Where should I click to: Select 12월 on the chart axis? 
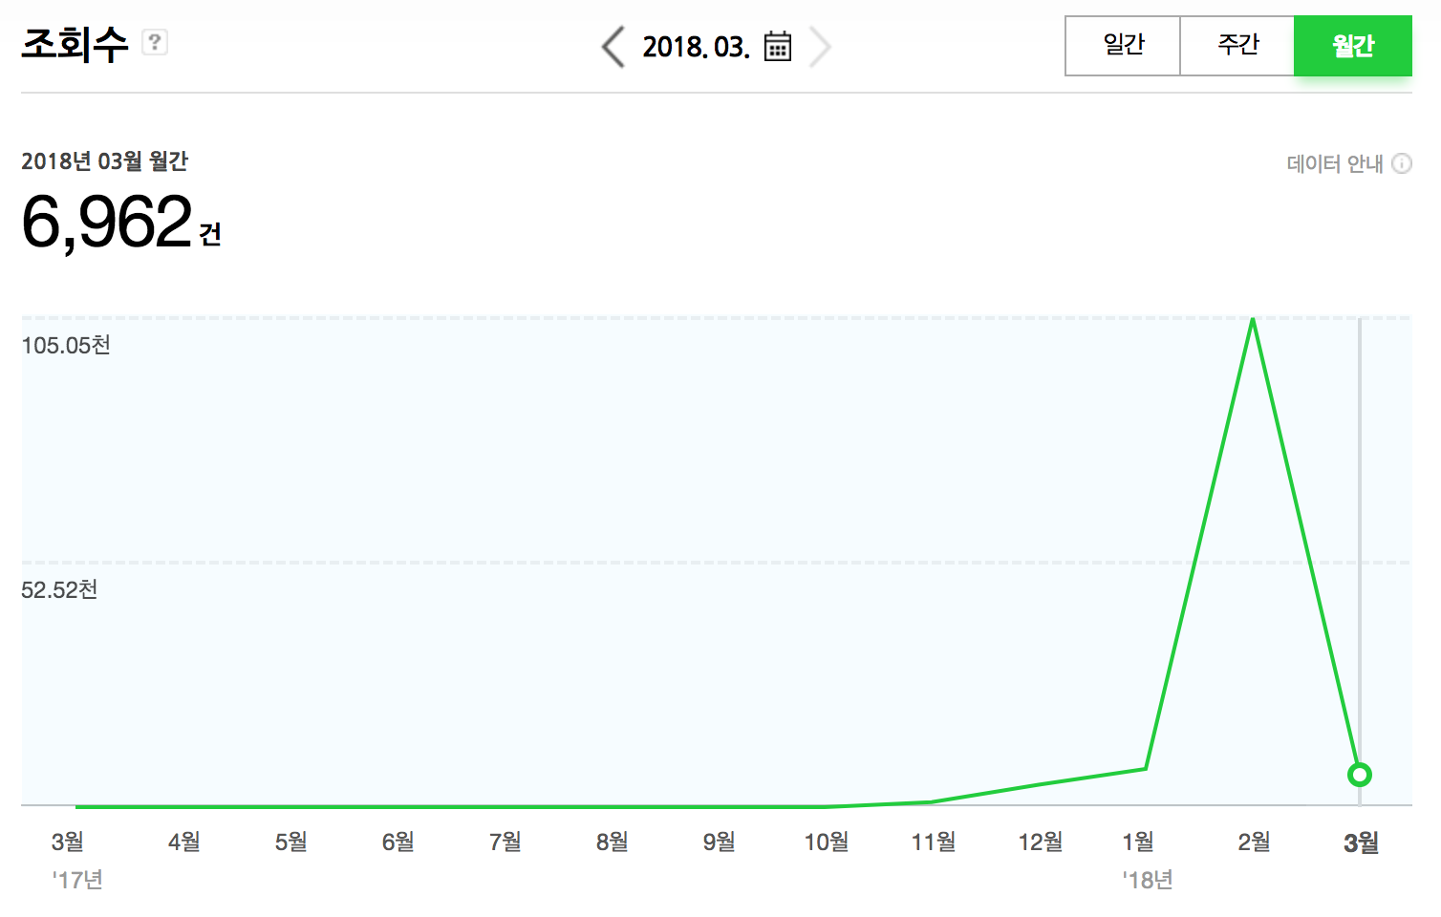click(1040, 842)
